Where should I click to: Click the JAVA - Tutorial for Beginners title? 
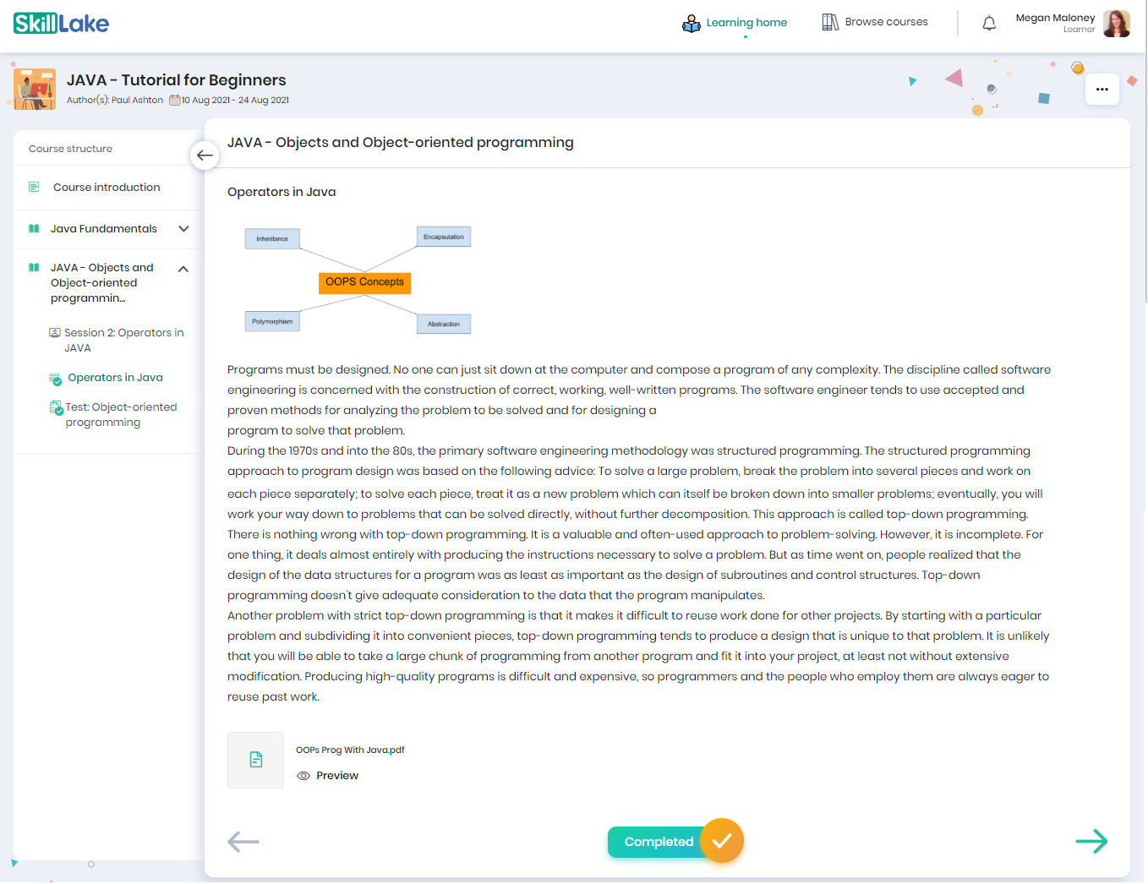[x=177, y=80]
